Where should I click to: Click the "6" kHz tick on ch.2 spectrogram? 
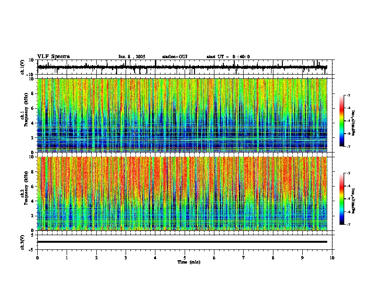coord(33,187)
